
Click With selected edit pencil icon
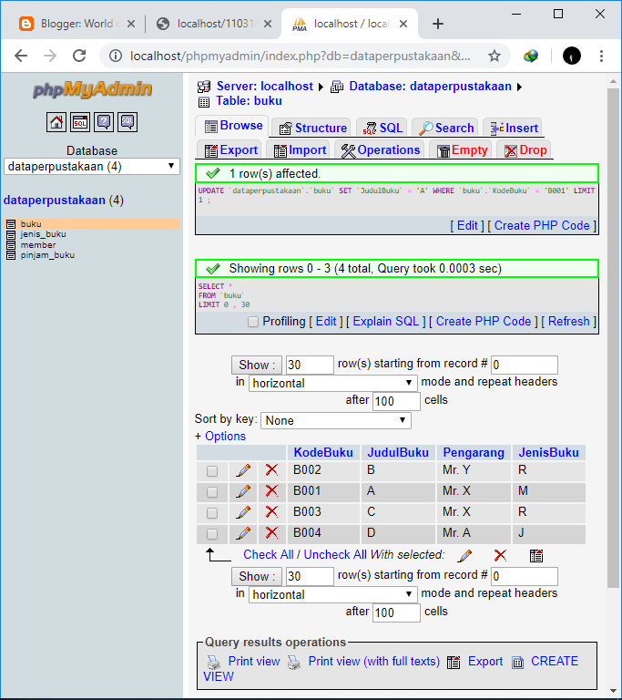(x=465, y=556)
